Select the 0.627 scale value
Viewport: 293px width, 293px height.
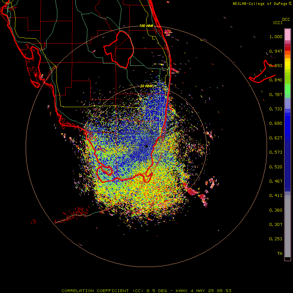point(276,138)
